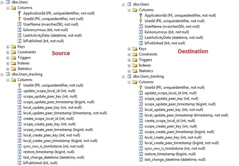Select Source scope_update_peer_timestamp column
This screenshot has height=166, width=239.
coord(59,102)
